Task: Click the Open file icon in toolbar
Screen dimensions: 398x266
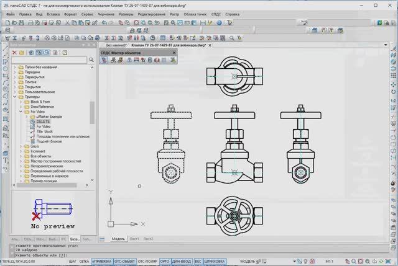Action: [x=14, y=23]
